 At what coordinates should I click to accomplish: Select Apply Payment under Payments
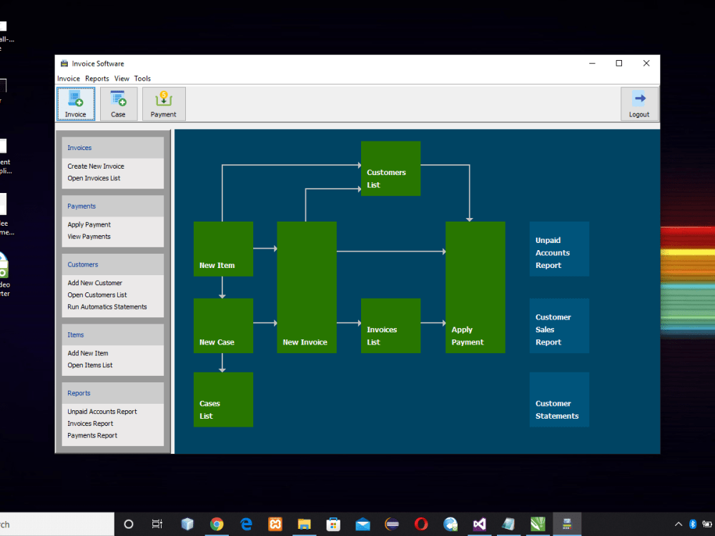point(89,224)
